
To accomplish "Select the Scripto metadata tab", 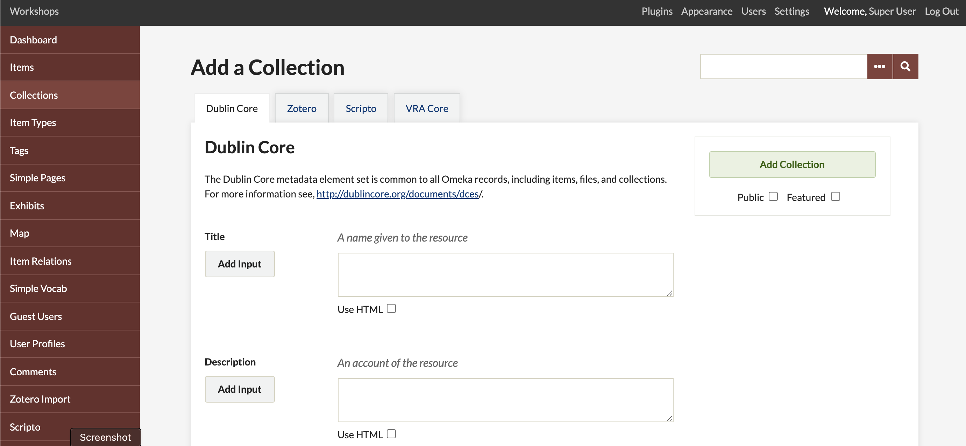I will pyautogui.click(x=360, y=107).
